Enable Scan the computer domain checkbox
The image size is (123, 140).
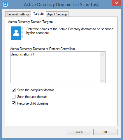click(x=13, y=90)
